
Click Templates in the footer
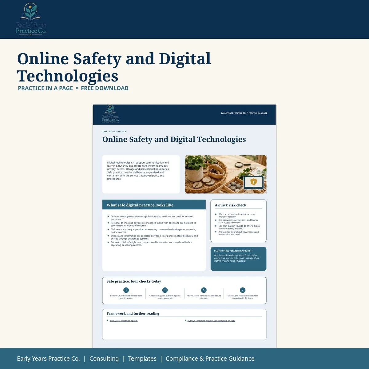coord(142,359)
